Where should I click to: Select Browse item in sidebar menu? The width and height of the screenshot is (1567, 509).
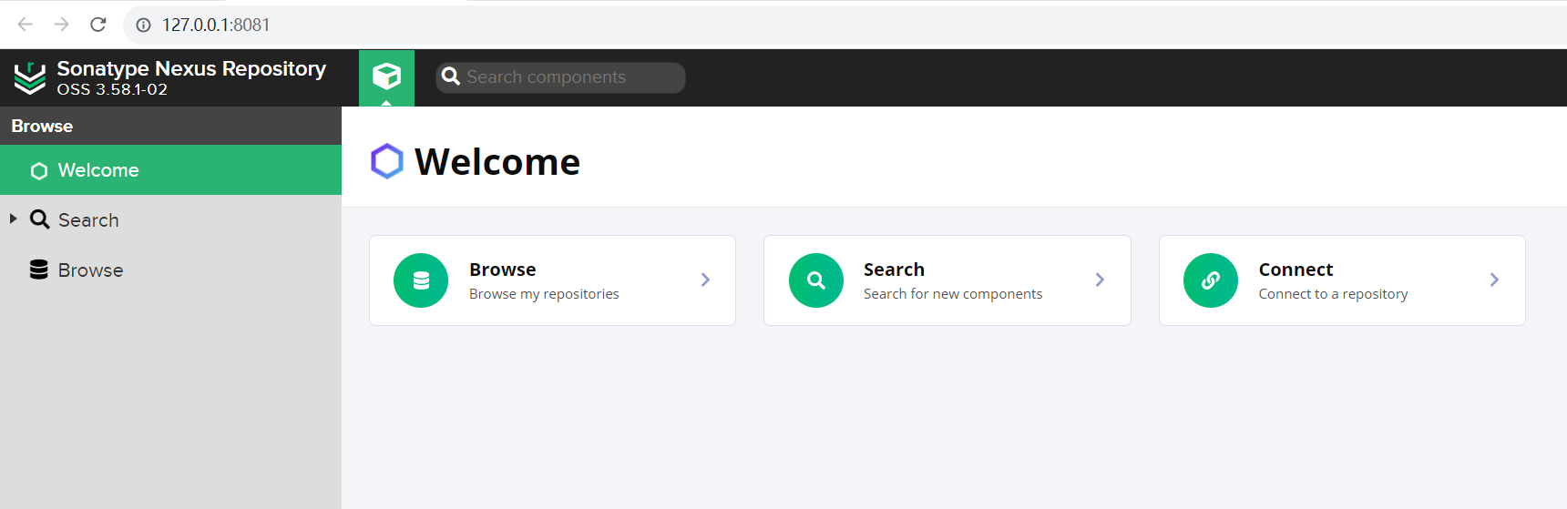90,270
